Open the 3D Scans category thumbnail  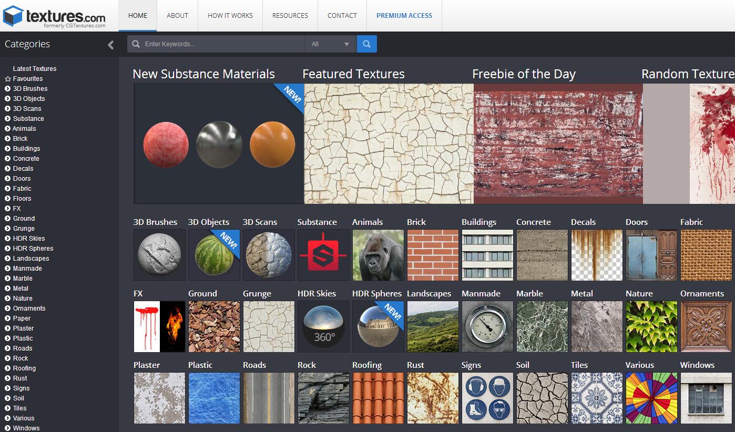coord(269,255)
